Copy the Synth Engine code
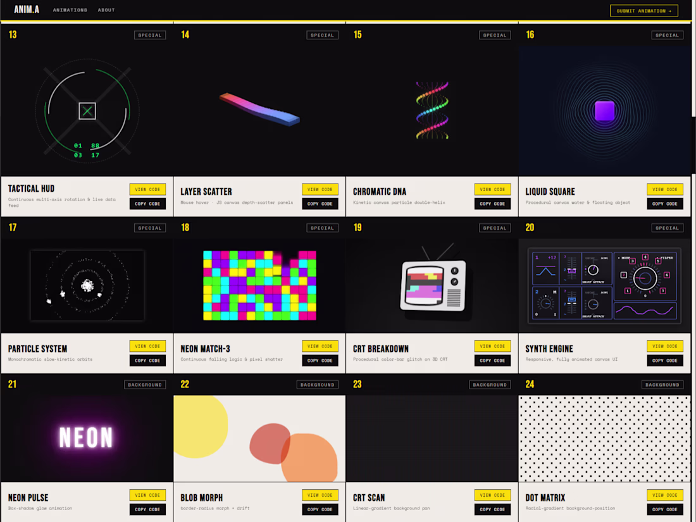The image size is (696, 522). tap(665, 361)
